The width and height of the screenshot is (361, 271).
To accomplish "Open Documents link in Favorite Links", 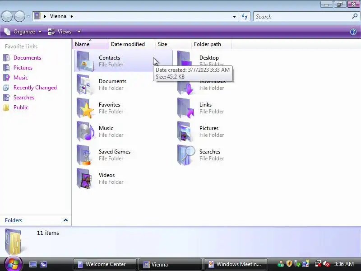I will pyautogui.click(x=27, y=58).
